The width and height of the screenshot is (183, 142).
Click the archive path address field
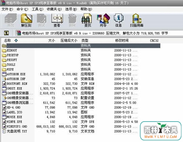click(x=99, y=33)
